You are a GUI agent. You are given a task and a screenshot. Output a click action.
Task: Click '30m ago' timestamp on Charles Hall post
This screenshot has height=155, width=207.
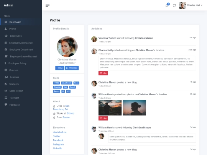click(x=192, y=50)
